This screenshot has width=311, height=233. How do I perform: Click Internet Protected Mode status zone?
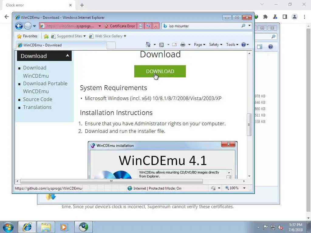click(155, 188)
